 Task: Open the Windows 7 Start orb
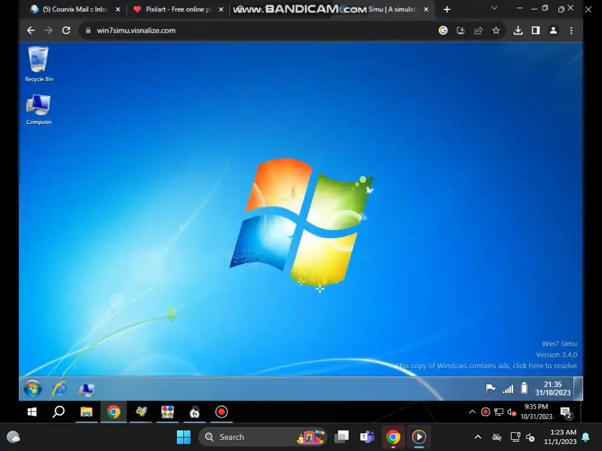point(33,389)
